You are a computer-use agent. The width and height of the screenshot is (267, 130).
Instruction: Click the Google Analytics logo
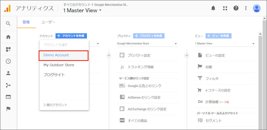tap(7, 8)
